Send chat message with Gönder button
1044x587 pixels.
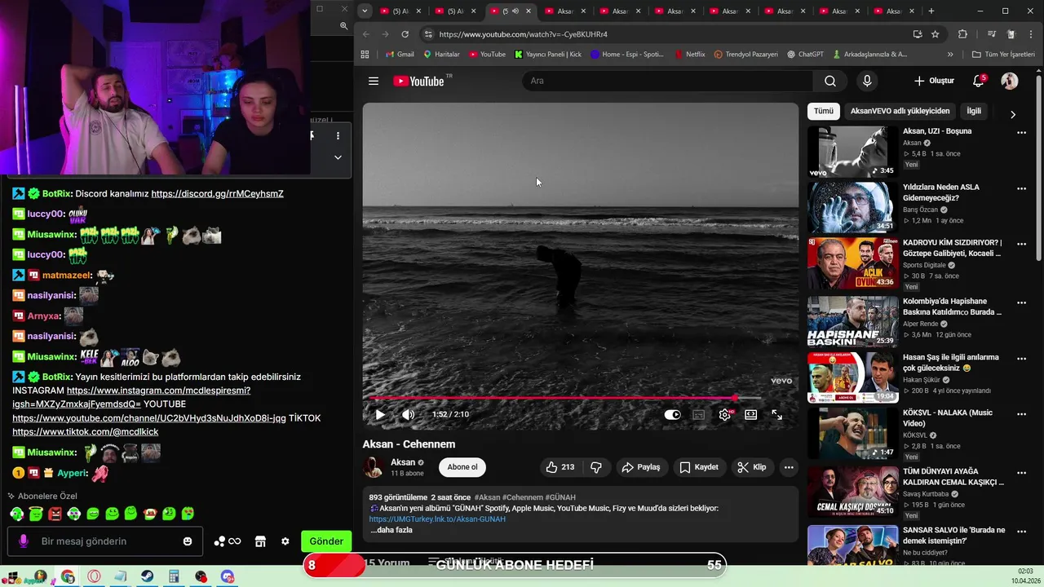(326, 541)
